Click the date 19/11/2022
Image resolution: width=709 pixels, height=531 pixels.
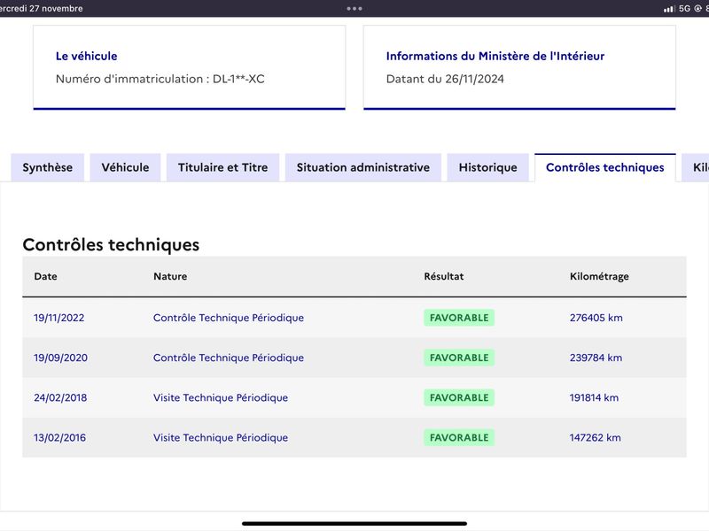click(x=58, y=318)
